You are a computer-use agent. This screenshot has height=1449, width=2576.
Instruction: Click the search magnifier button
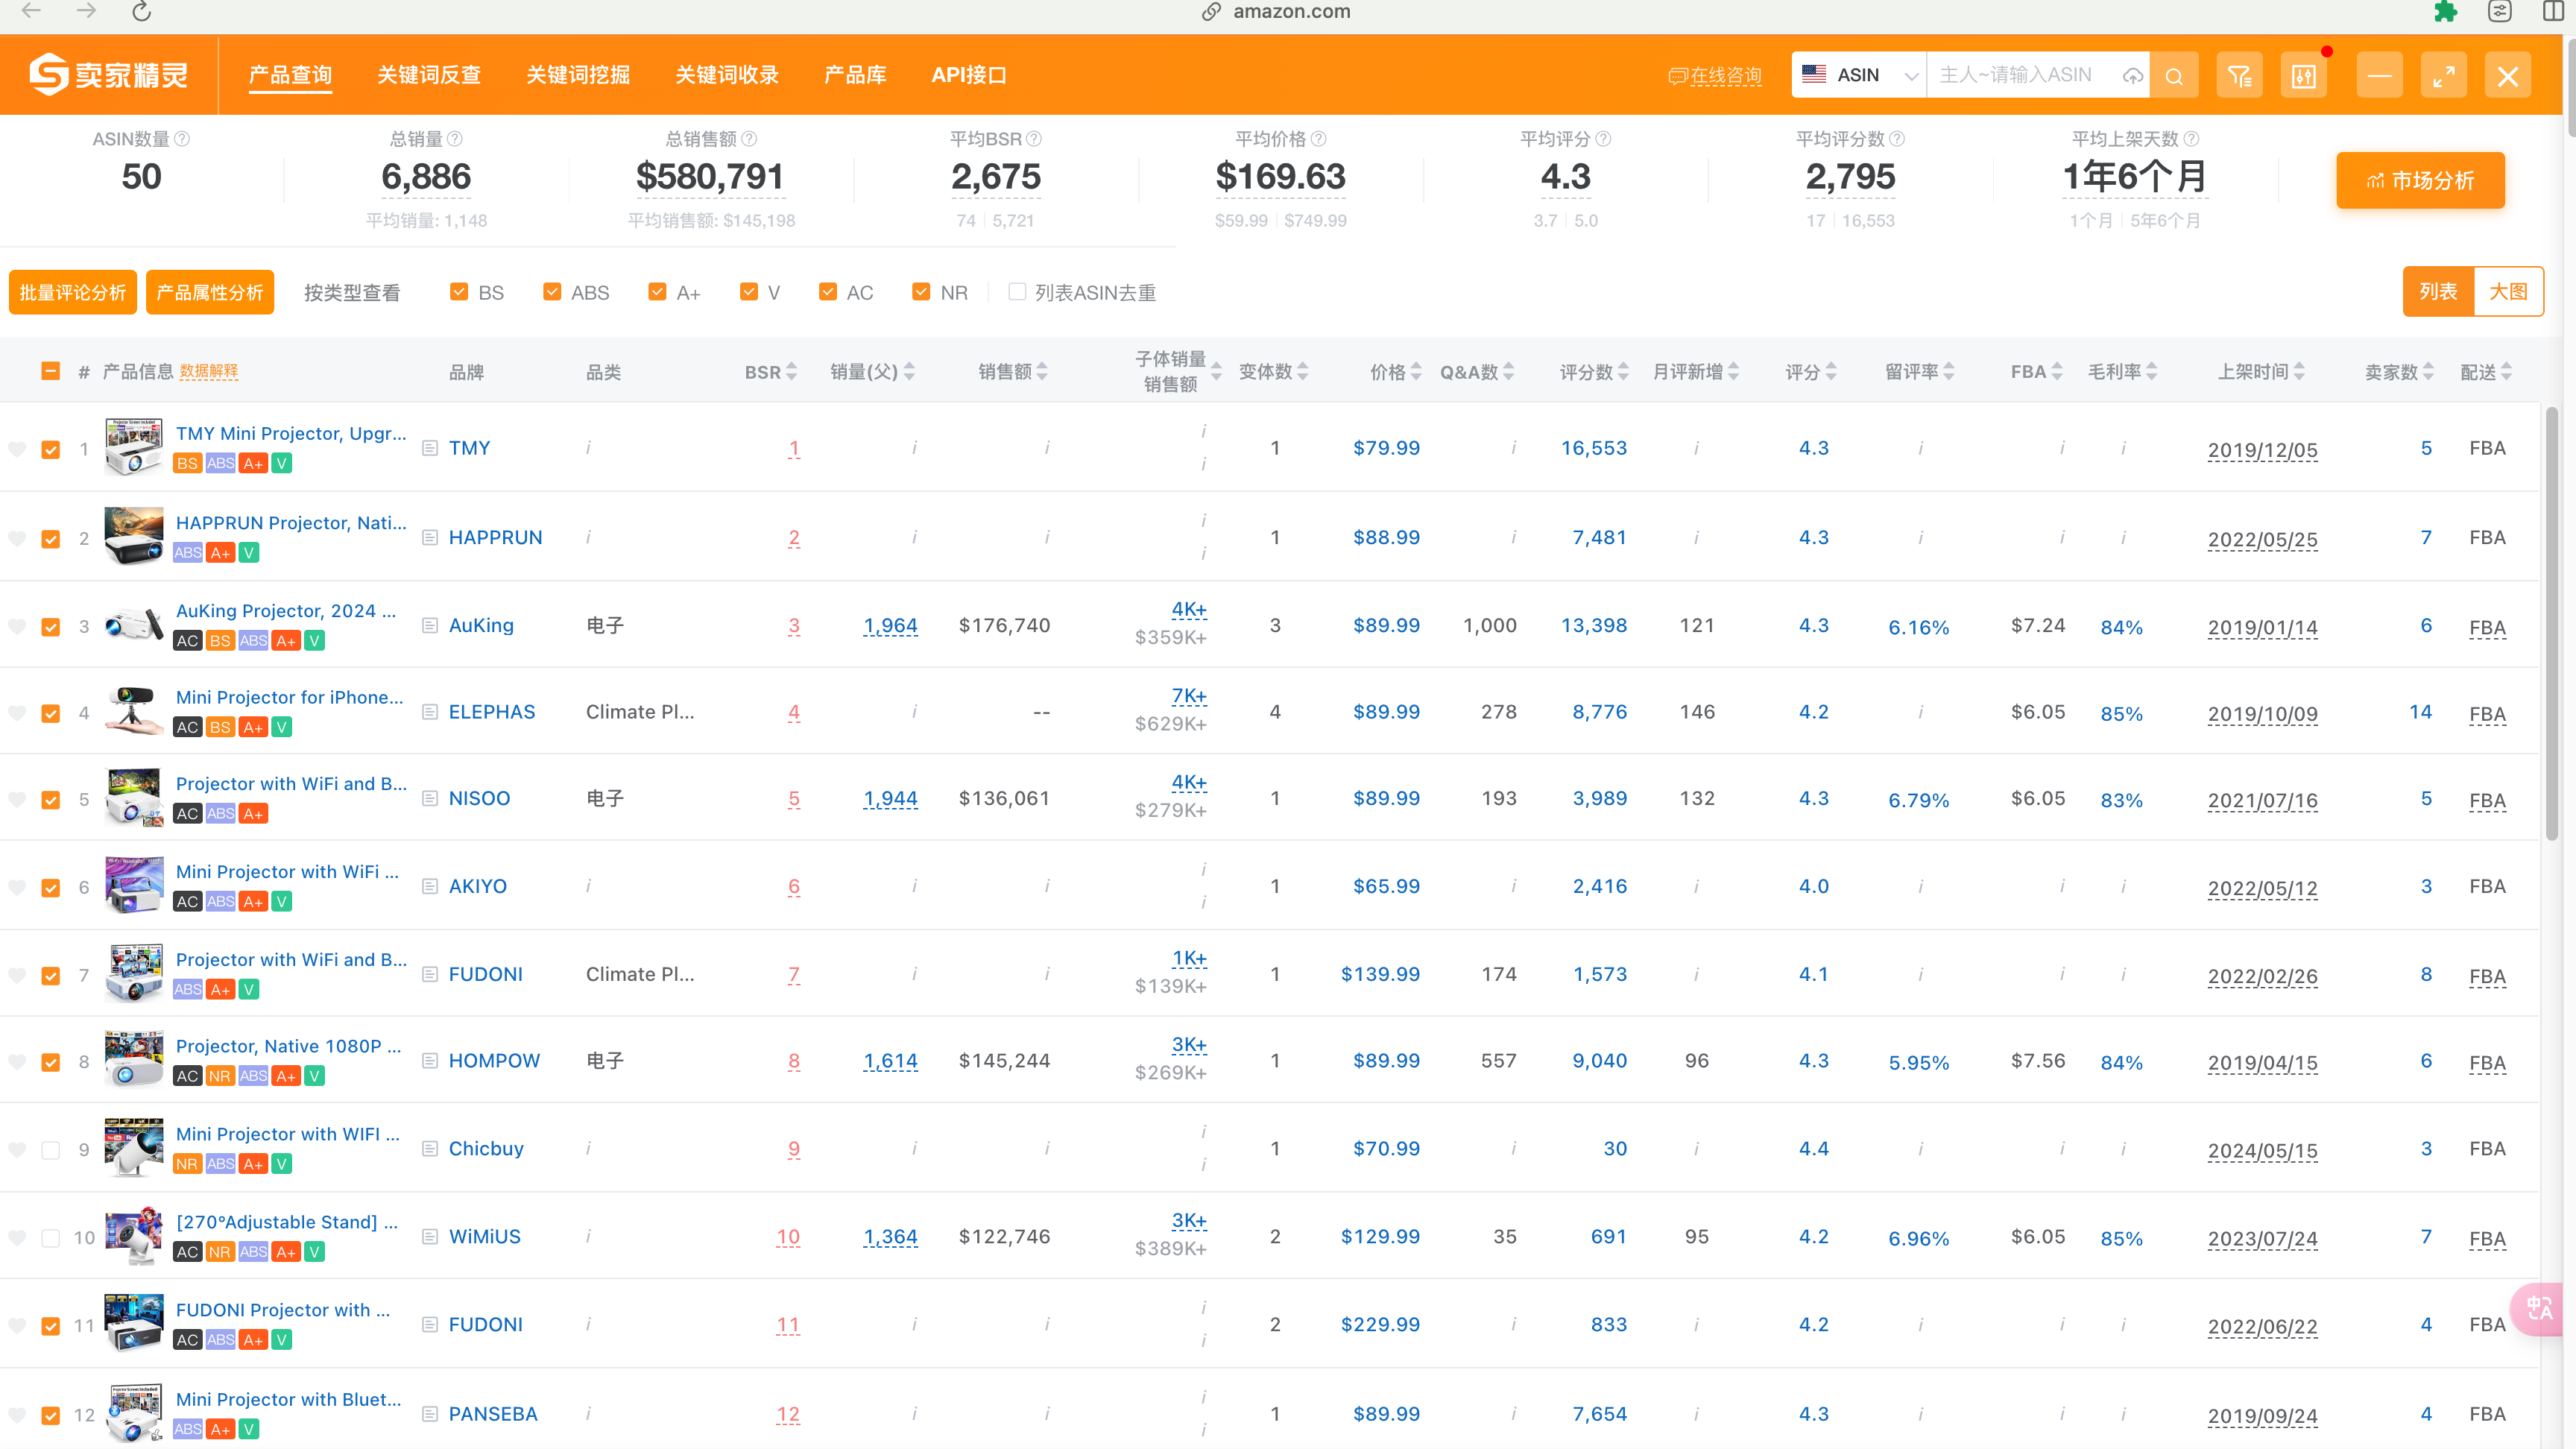click(x=2174, y=75)
